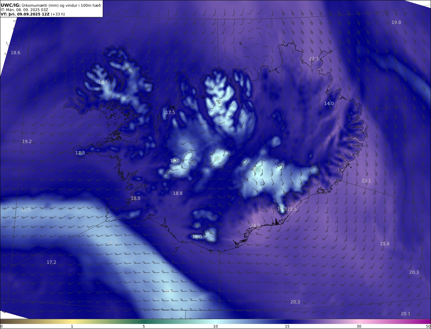This screenshot has width=431, height=329.
Task: Click the 17.2 value label
Action: point(52,262)
